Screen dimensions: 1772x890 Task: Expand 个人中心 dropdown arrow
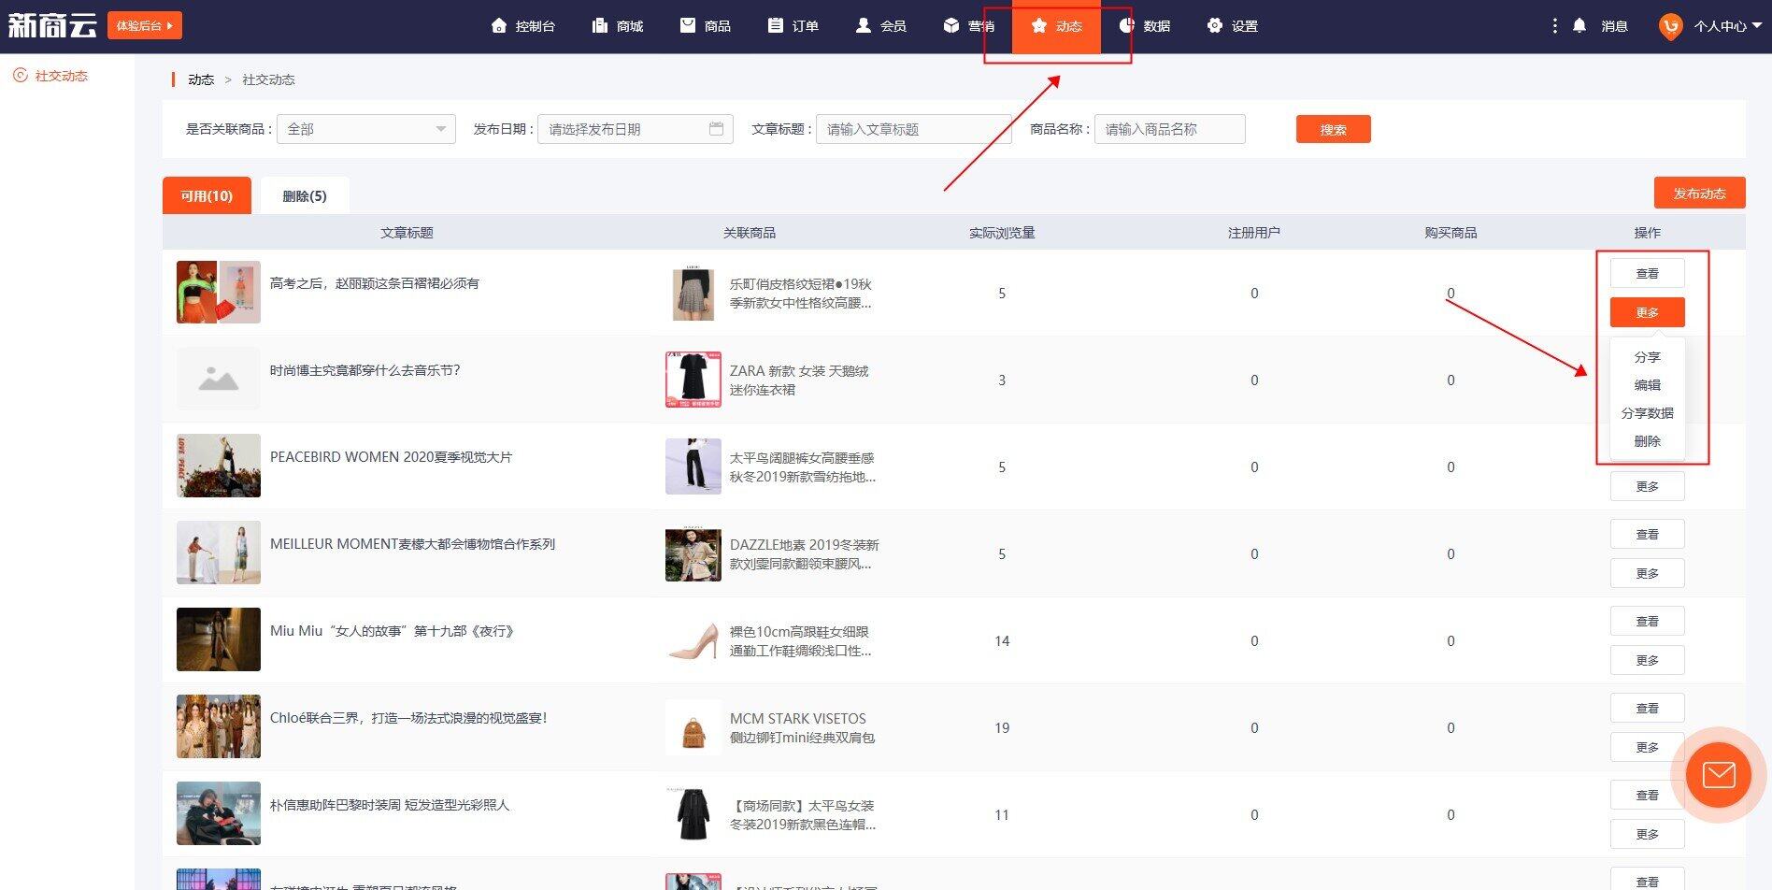pyautogui.click(x=1756, y=25)
